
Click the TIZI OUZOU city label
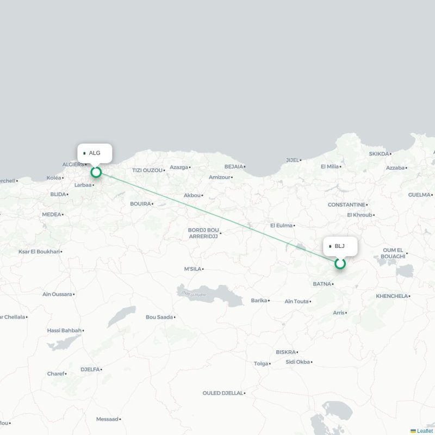pyautogui.click(x=147, y=170)
